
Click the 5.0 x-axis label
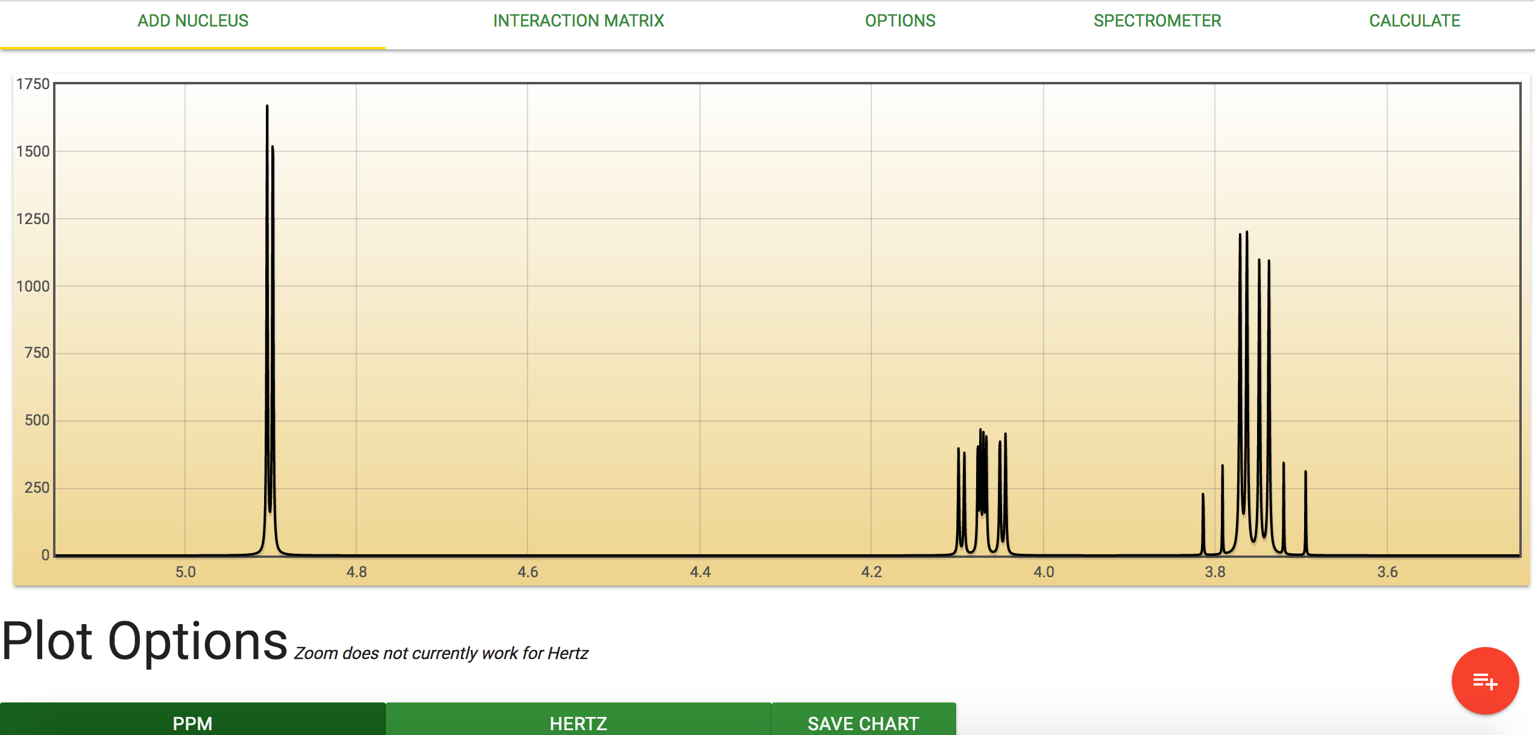pyautogui.click(x=186, y=572)
